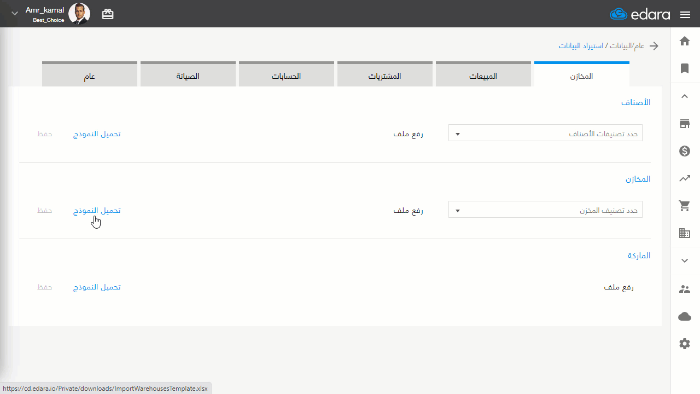Download template in الماركة section
The image size is (700, 394).
point(97,287)
